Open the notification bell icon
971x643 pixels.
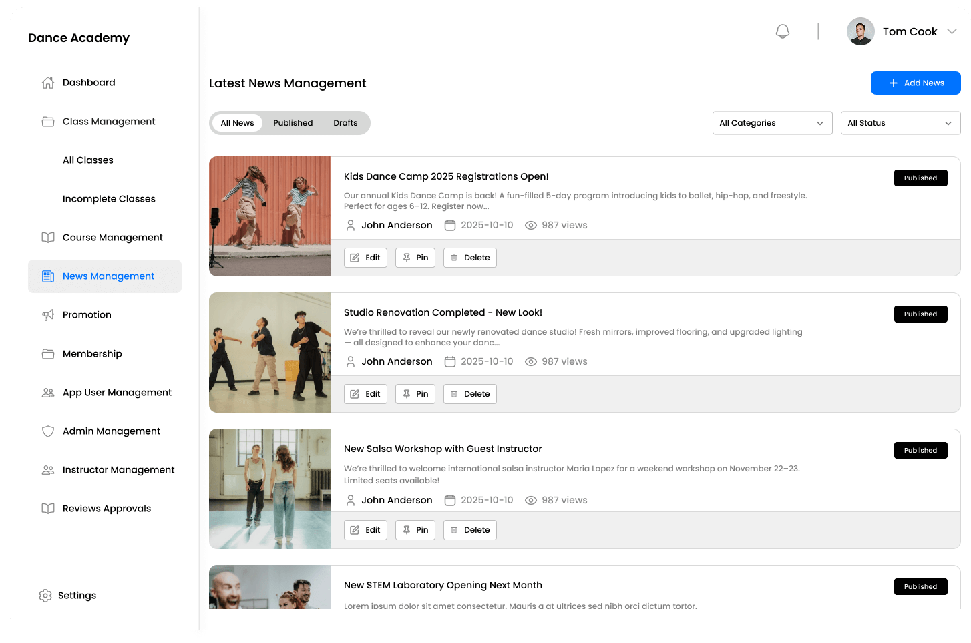782,31
